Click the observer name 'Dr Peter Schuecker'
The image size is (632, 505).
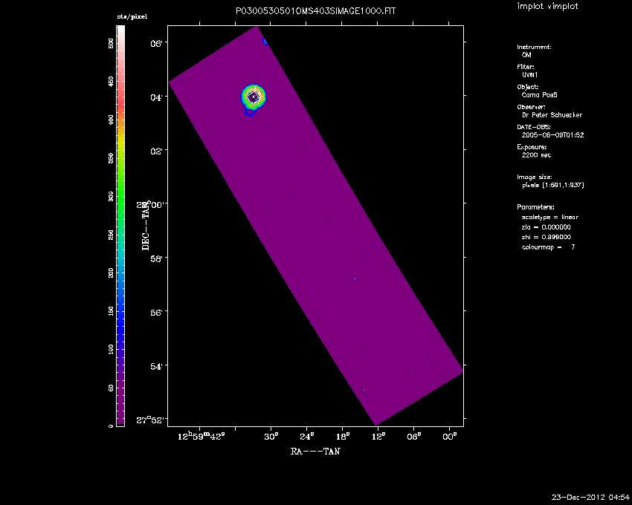pyautogui.click(x=552, y=115)
